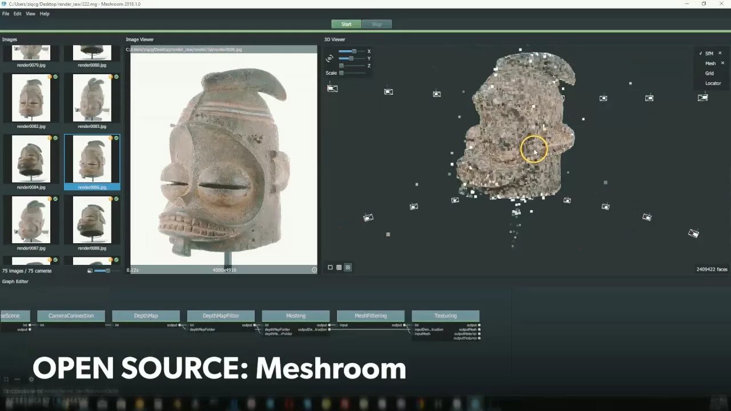Select the DepthMap node
731x411 pixels.
point(146,316)
